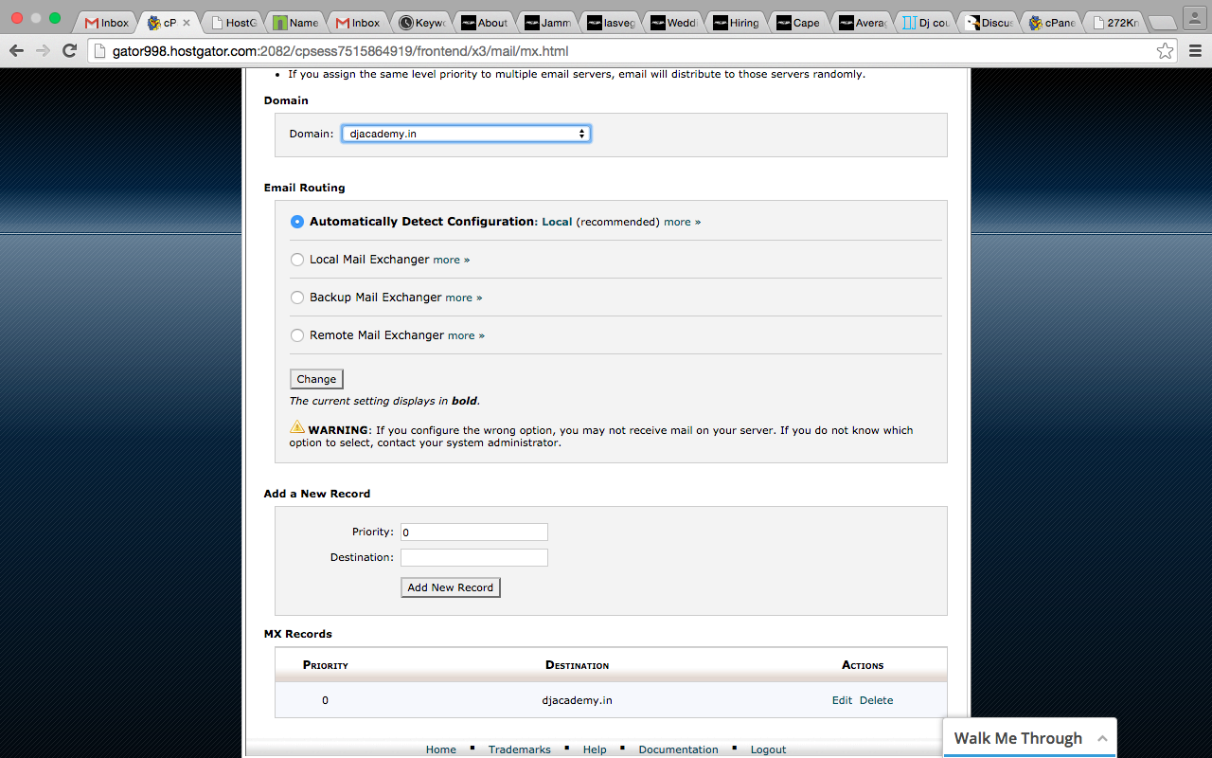Delete the djacademy.in MX record
This screenshot has height=758, width=1212.
click(x=877, y=700)
